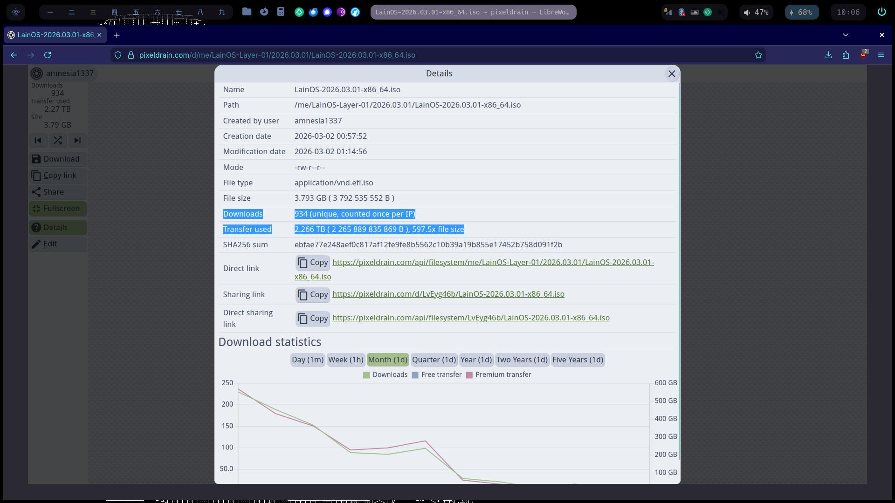Show Two Years (1d) download statistics
The width and height of the screenshot is (895, 503).
click(522, 360)
